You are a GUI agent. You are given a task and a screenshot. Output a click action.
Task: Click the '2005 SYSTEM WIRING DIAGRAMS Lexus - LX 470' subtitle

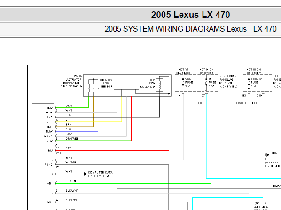190,29
